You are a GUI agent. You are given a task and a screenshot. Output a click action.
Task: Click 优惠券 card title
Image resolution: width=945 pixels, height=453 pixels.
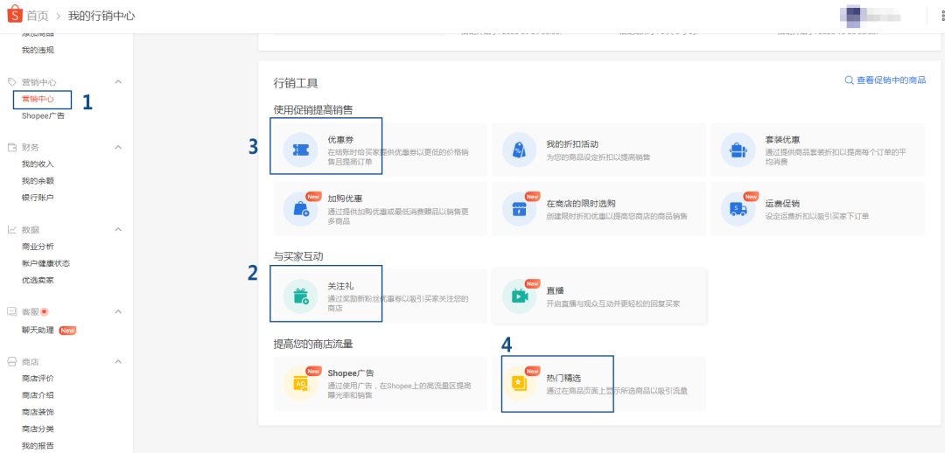[x=340, y=140]
